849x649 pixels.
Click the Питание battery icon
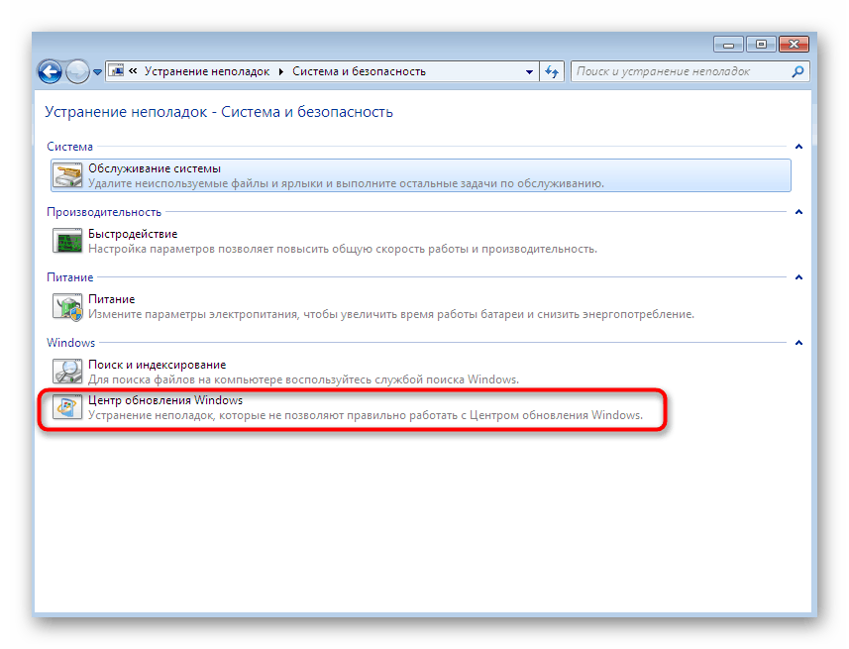point(66,306)
